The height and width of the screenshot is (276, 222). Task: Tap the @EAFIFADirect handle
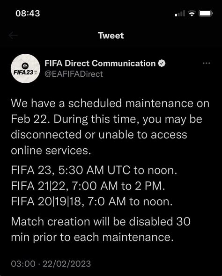(74, 74)
